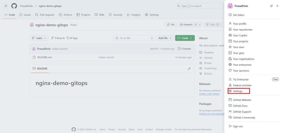
Task: Open repository Settings tab
Action: pyautogui.click(x=152, y=15)
